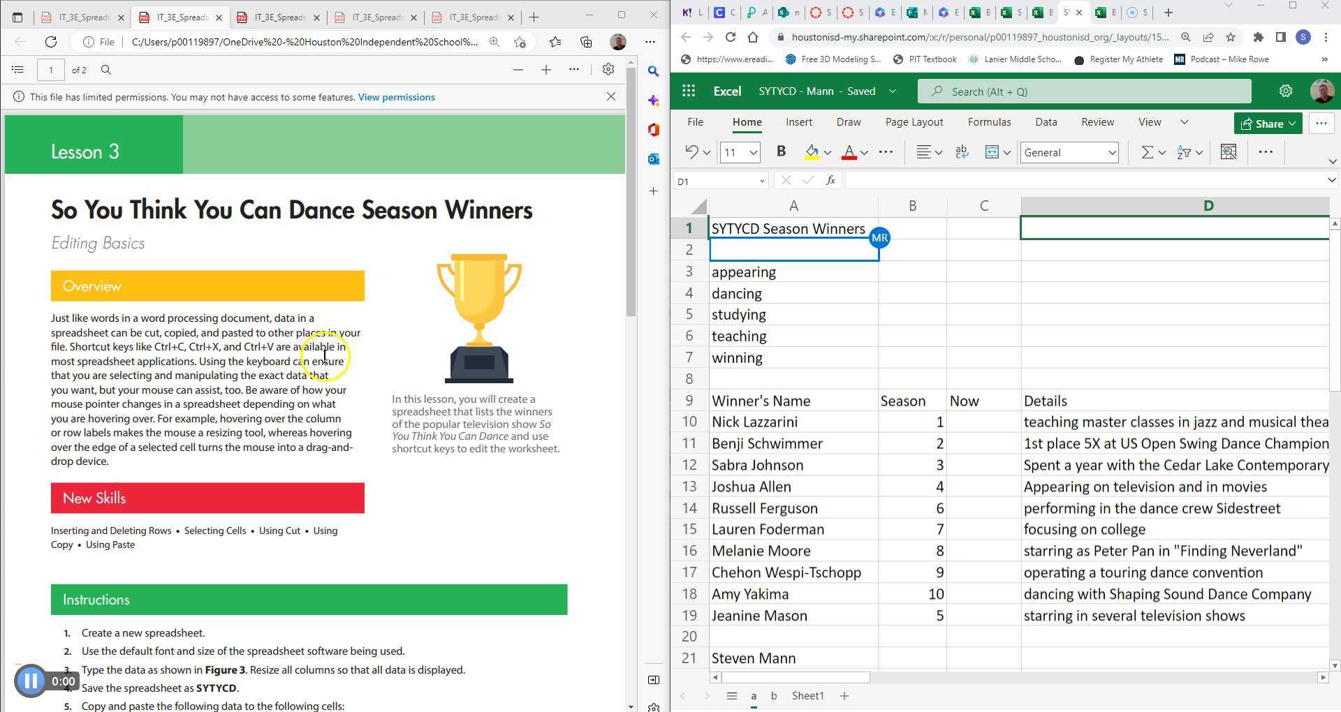Click the Share button
This screenshot has width=1341, height=712.
point(1268,124)
